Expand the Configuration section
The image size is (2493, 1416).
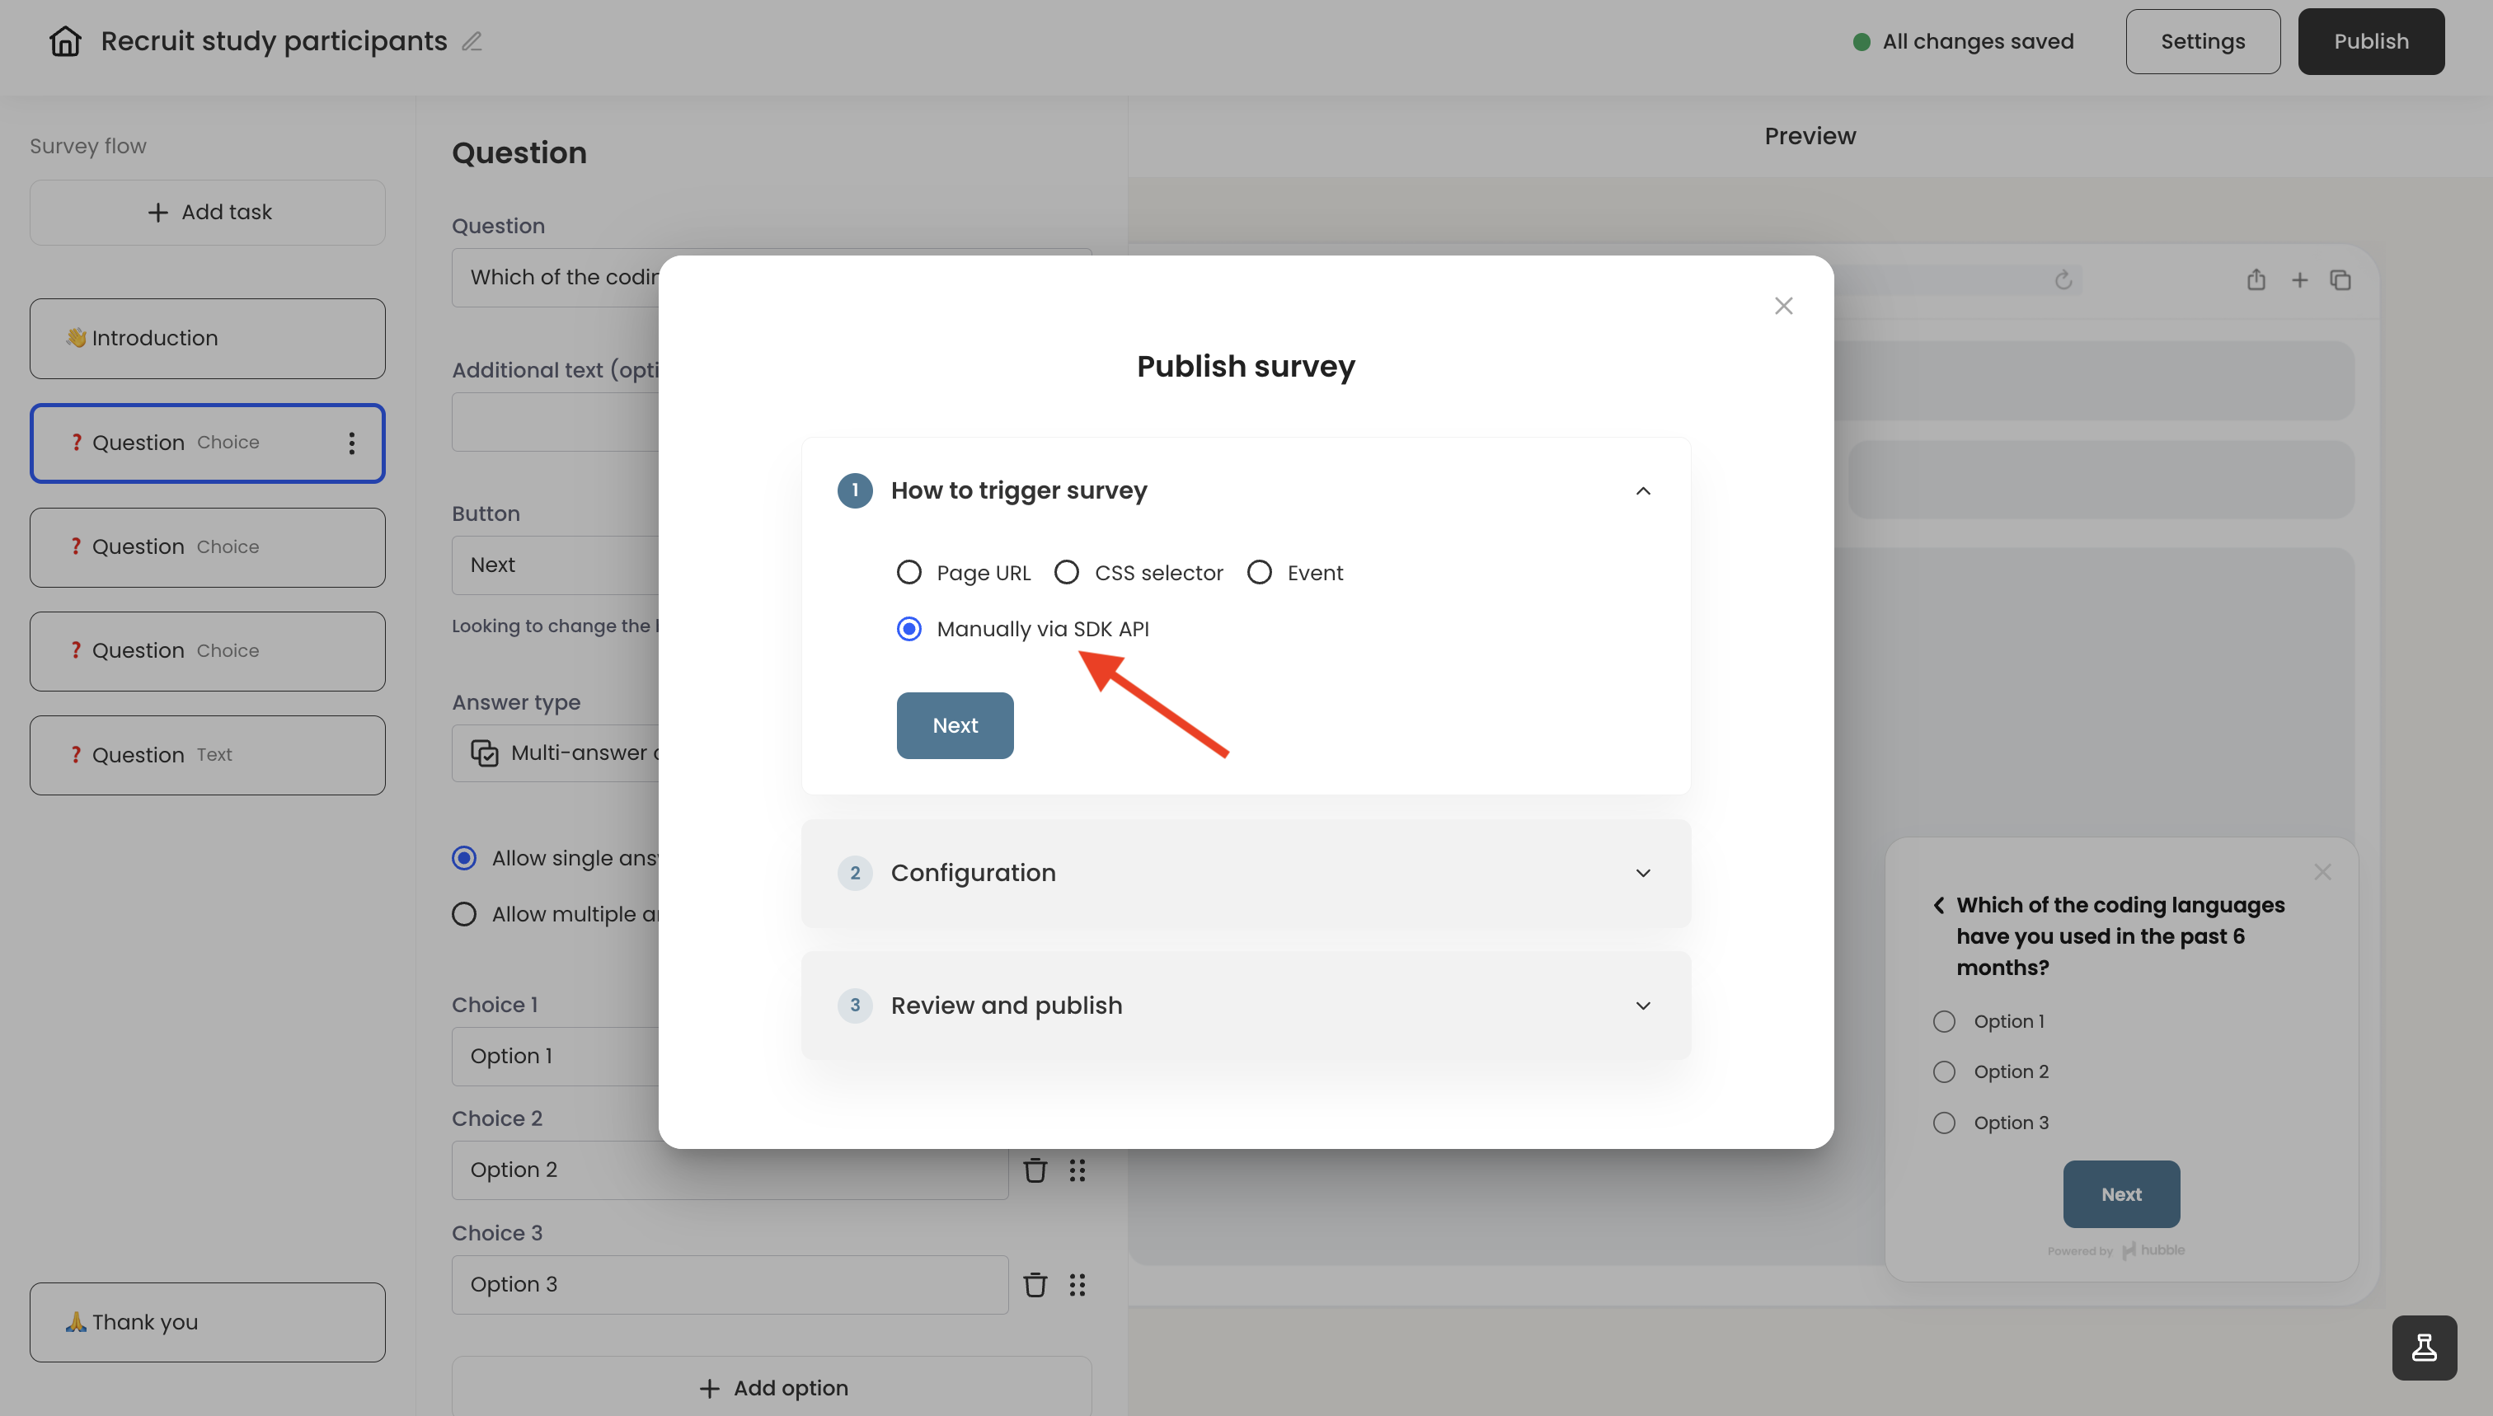(x=1246, y=872)
